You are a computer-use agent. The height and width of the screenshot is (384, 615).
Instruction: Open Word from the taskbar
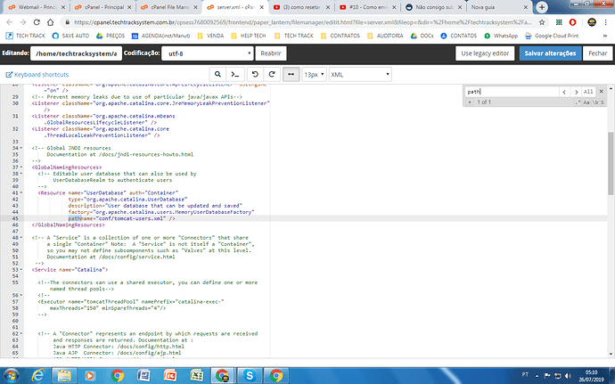[x=143, y=375]
